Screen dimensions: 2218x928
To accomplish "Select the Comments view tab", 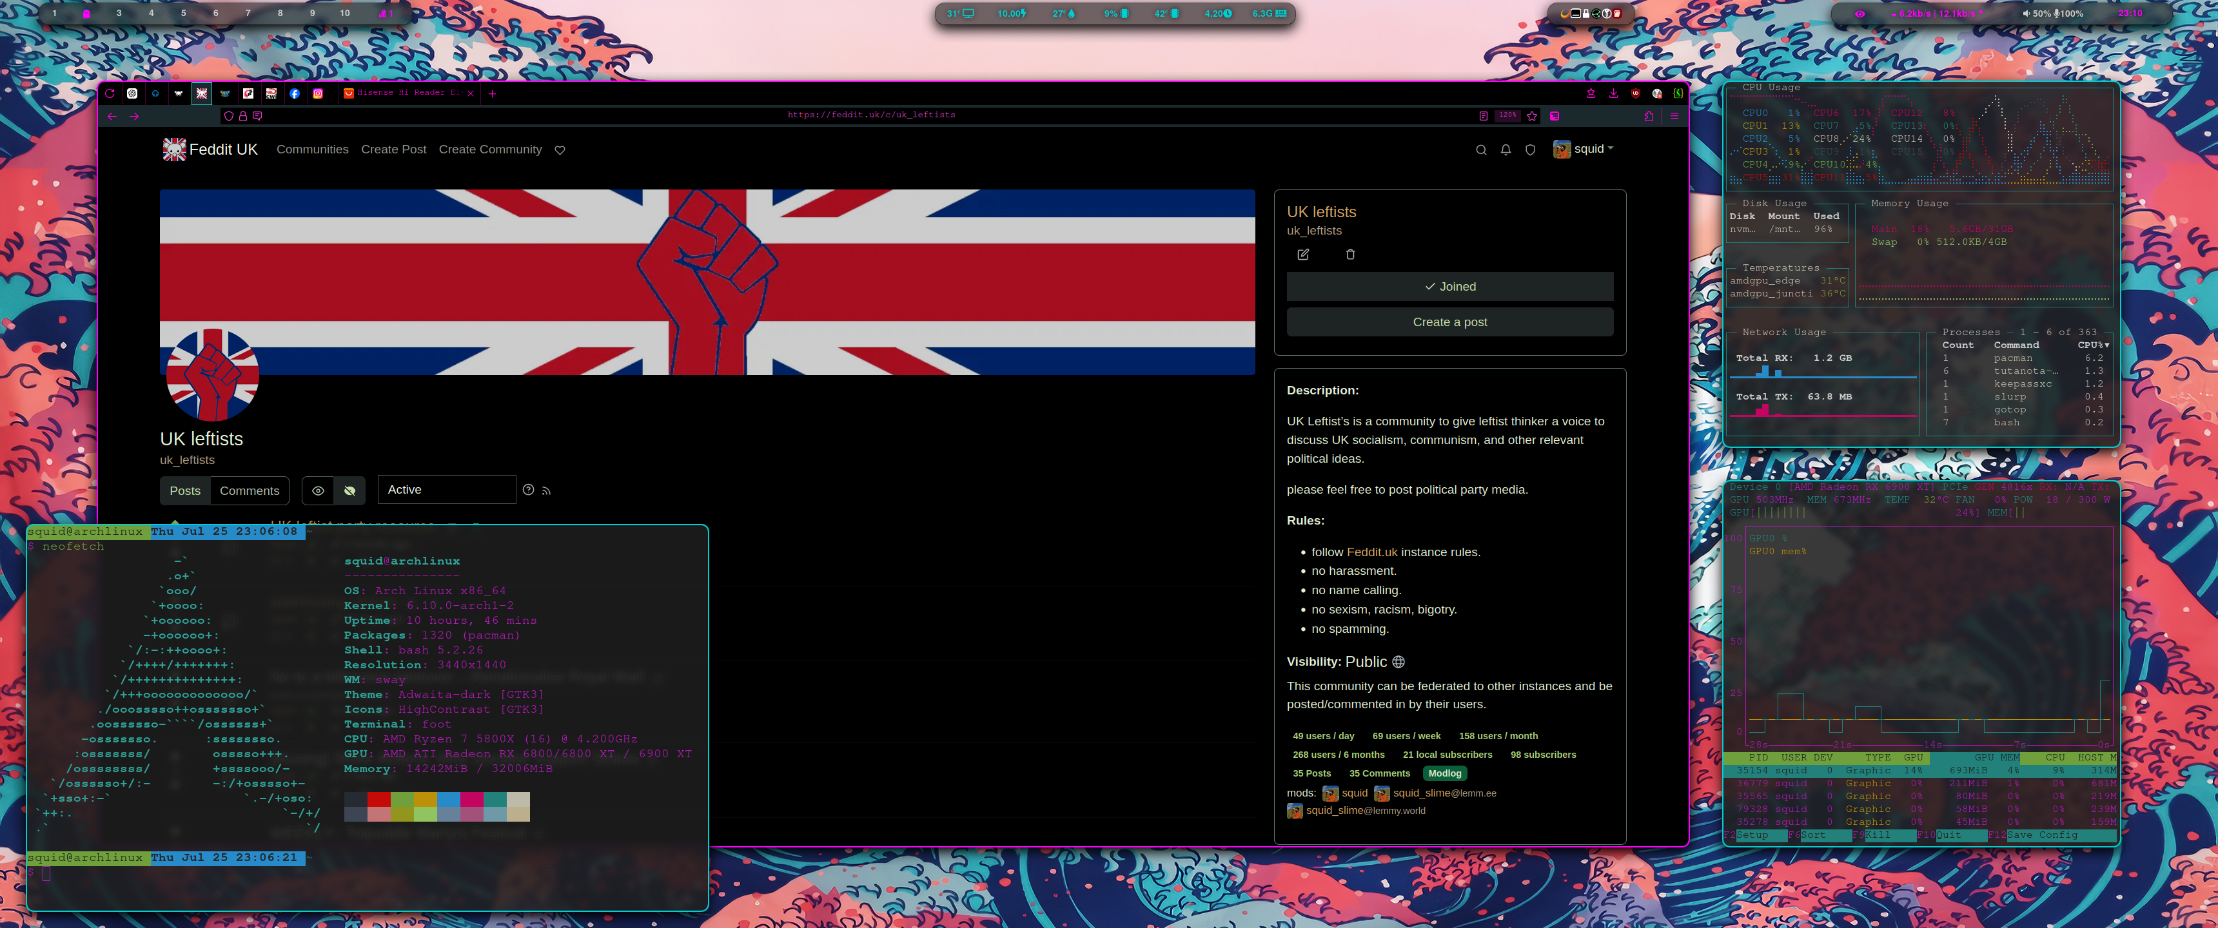I will 250,490.
